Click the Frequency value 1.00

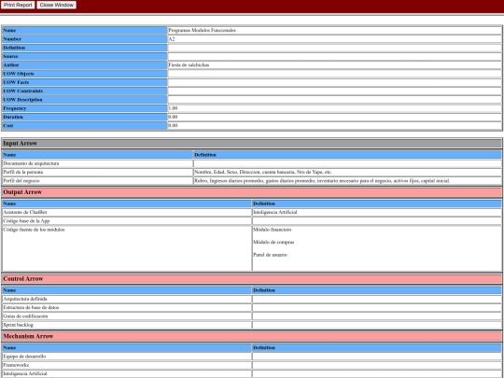tap(173, 108)
